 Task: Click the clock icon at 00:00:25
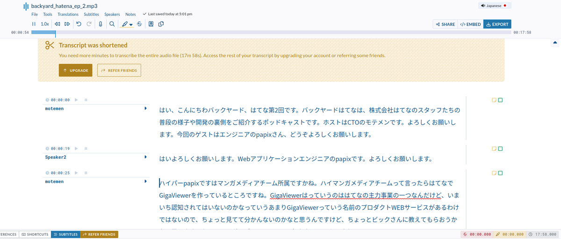click(47, 173)
